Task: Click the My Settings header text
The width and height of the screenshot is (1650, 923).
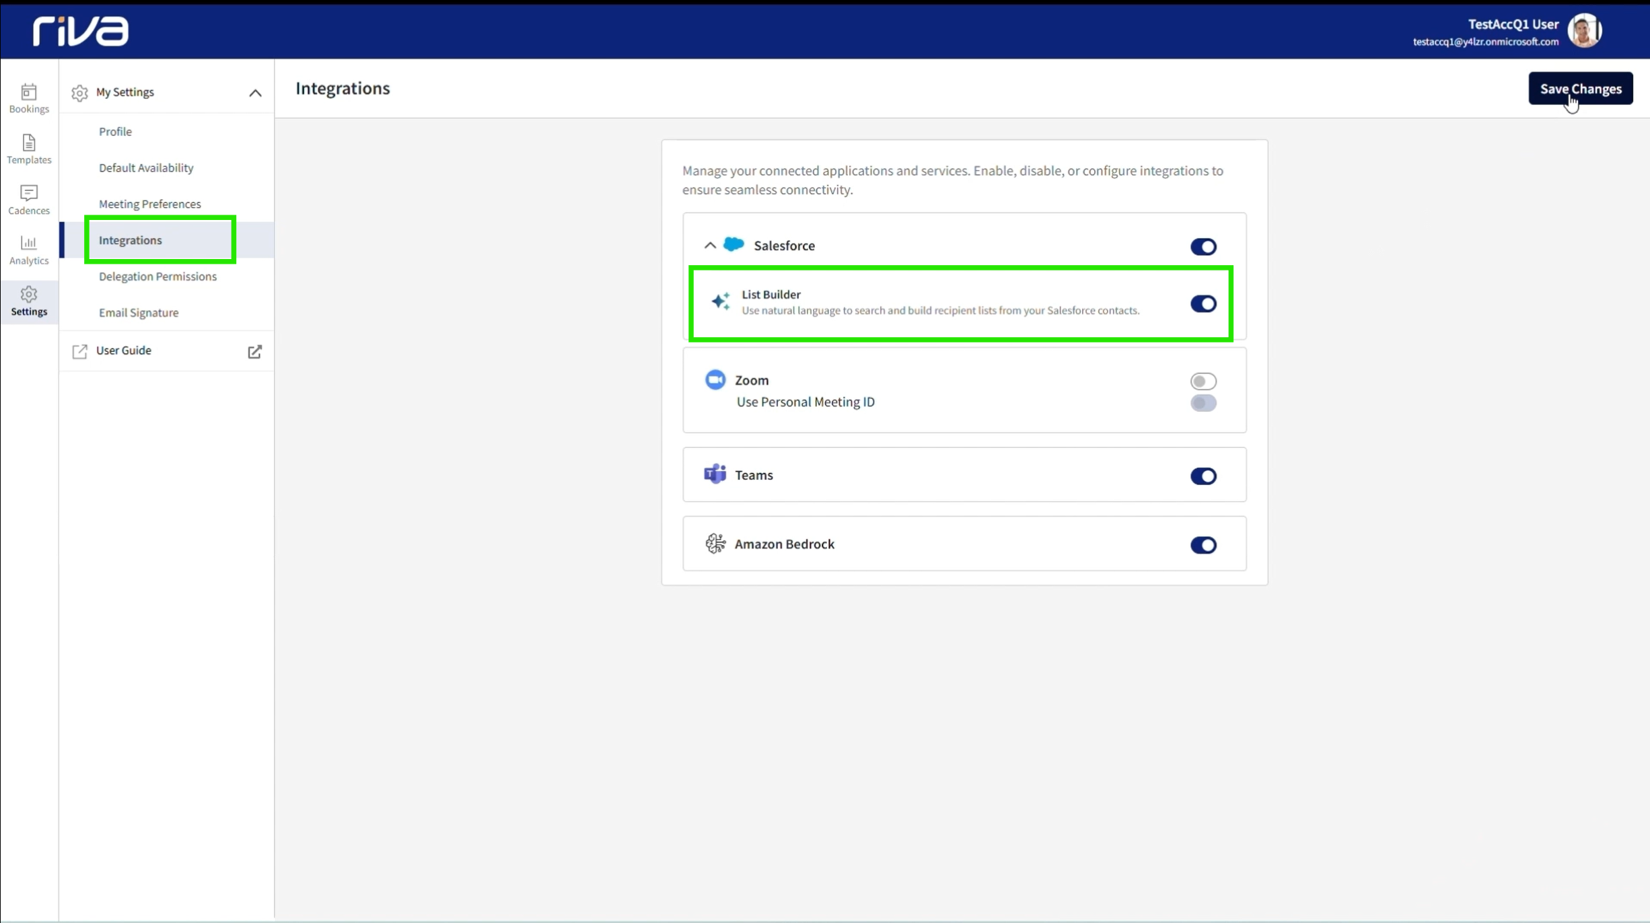Action: tap(124, 92)
